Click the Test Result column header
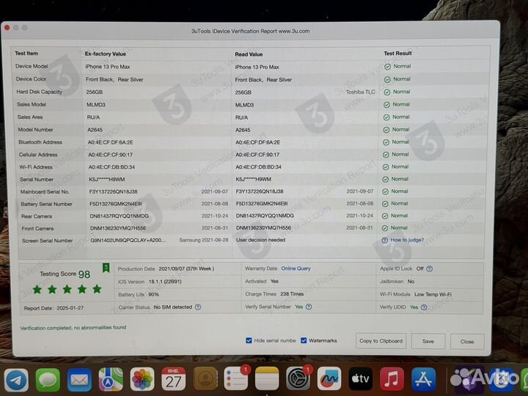This screenshot has width=528, height=396. pyautogui.click(x=397, y=54)
